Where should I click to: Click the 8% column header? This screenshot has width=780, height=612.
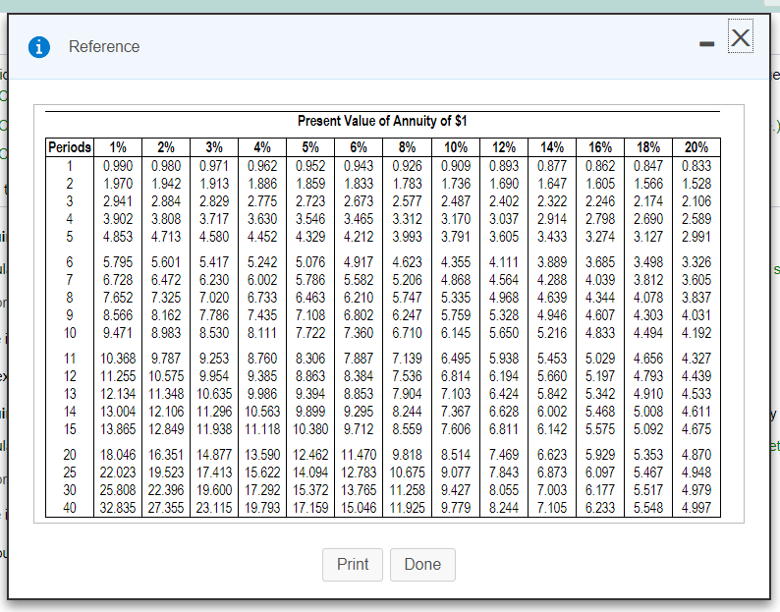[x=407, y=147]
